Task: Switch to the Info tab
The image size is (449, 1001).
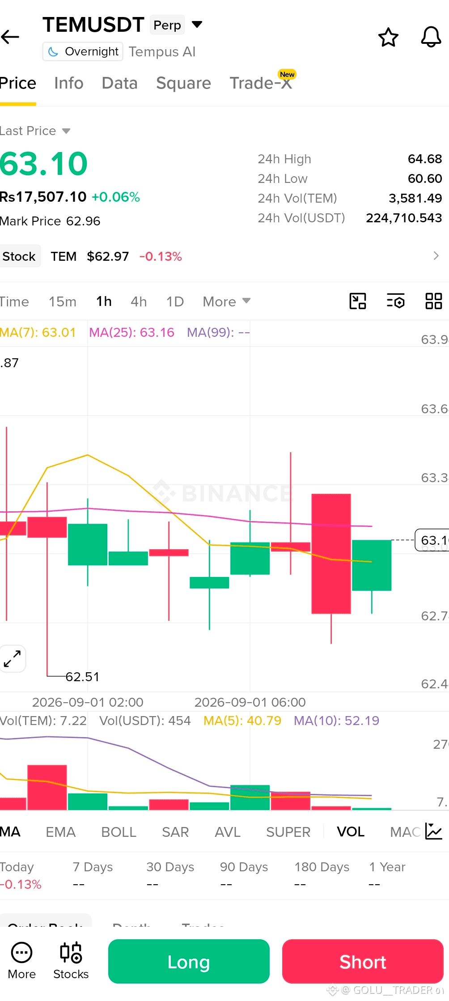Action: click(69, 83)
